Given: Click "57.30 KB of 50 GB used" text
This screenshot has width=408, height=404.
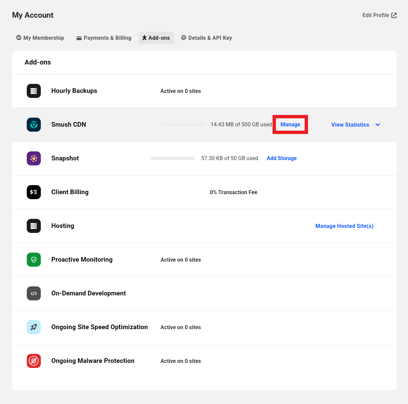Looking at the screenshot, I should coord(230,158).
